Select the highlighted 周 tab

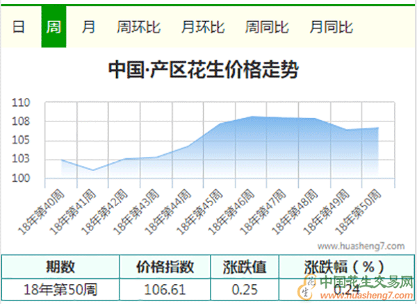(54, 28)
